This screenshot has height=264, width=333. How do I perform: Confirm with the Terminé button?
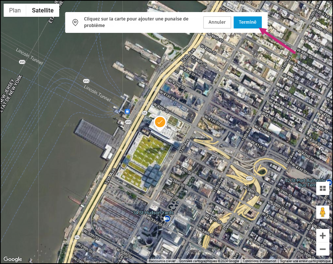pos(247,22)
